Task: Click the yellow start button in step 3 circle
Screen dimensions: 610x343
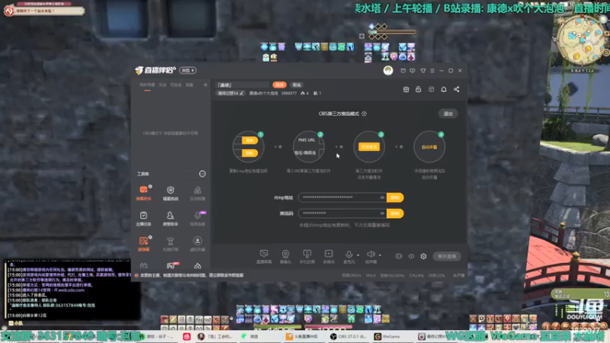Action: pos(369,147)
